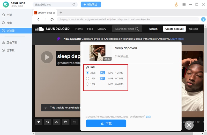Open 搜索 in sidebar
The width and height of the screenshot is (207, 135).
tap(16, 23)
